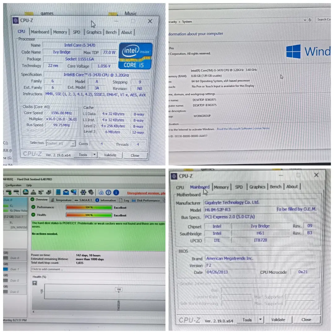The width and height of the screenshot is (334, 334).
Task: Click the Intel Core i5 logo badge
Action: pyautogui.click(x=135, y=56)
